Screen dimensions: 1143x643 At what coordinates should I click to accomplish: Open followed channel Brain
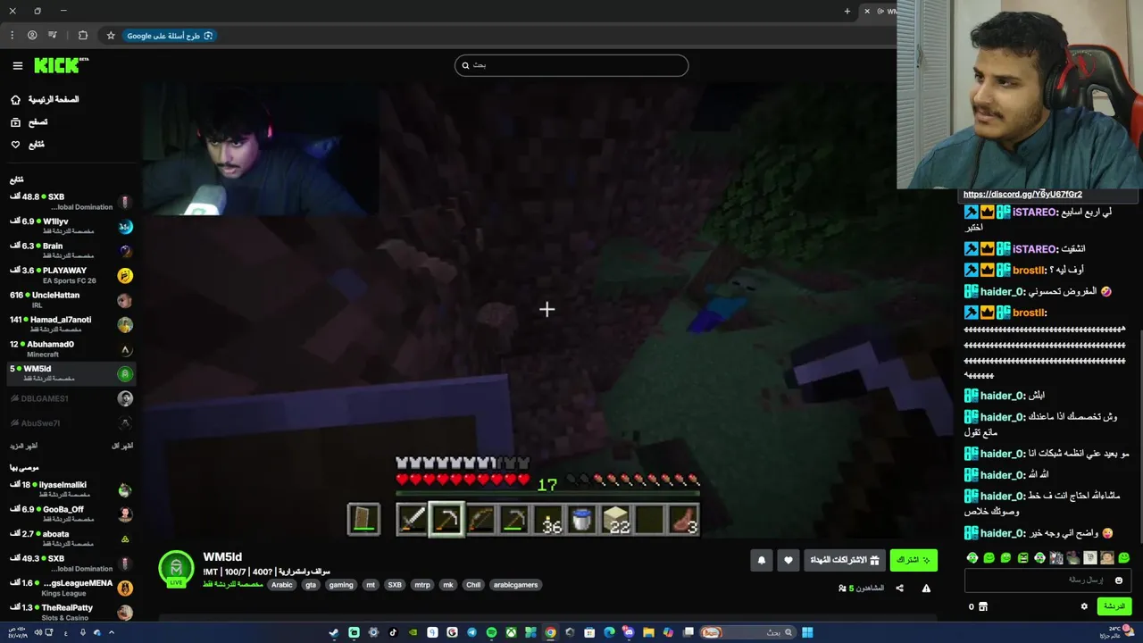(70, 251)
